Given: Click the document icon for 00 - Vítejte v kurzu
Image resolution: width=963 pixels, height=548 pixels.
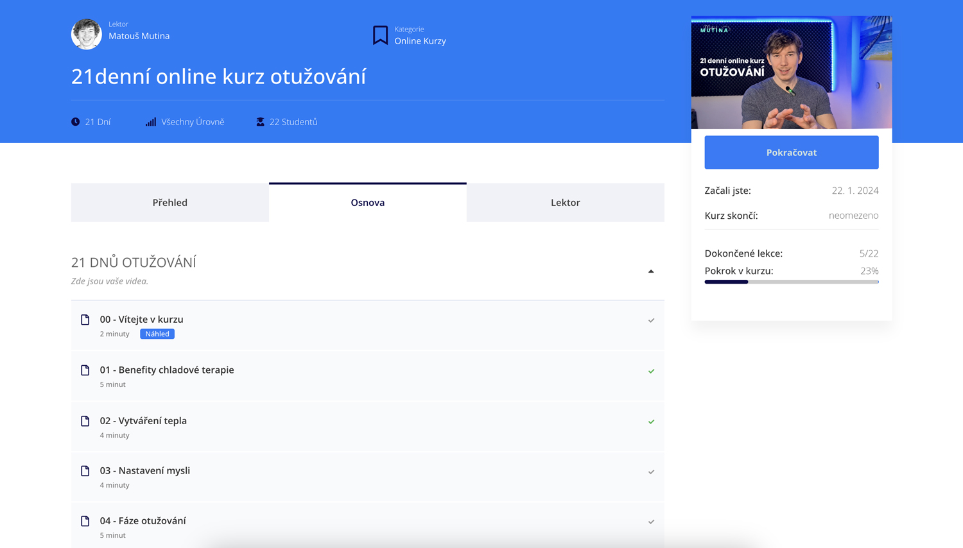Looking at the screenshot, I should 85,320.
